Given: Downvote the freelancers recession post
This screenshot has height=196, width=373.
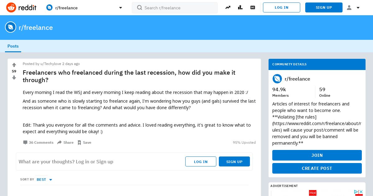Looking at the screenshot, I should pyautogui.click(x=14, y=77).
